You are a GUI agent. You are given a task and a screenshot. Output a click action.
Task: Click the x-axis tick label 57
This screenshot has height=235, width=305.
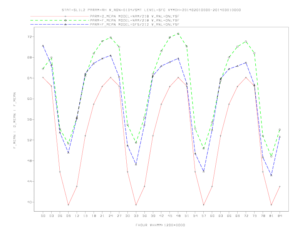(204, 216)
